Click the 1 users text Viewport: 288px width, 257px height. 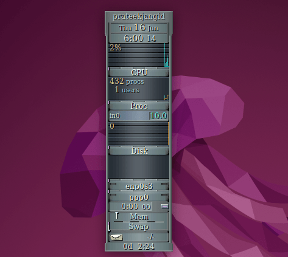click(127, 90)
